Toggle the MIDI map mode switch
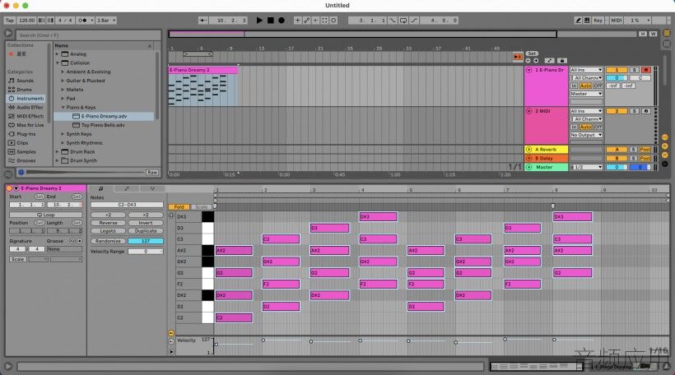This screenshot has height=375, width=675. point(617,21)
